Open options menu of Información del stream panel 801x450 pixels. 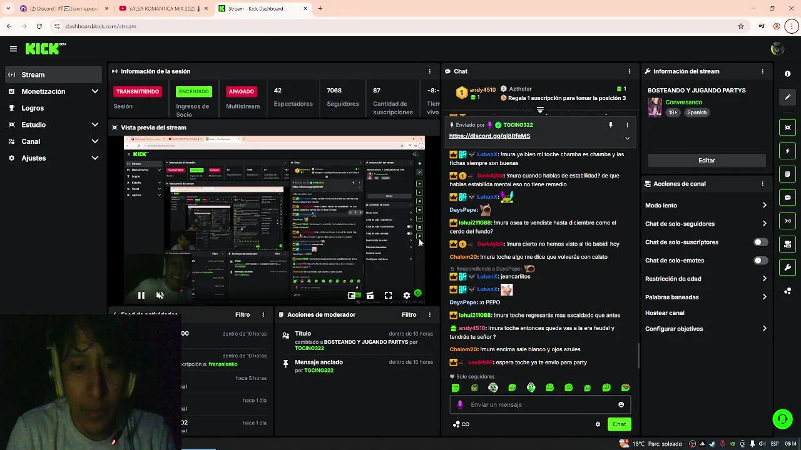762,71
